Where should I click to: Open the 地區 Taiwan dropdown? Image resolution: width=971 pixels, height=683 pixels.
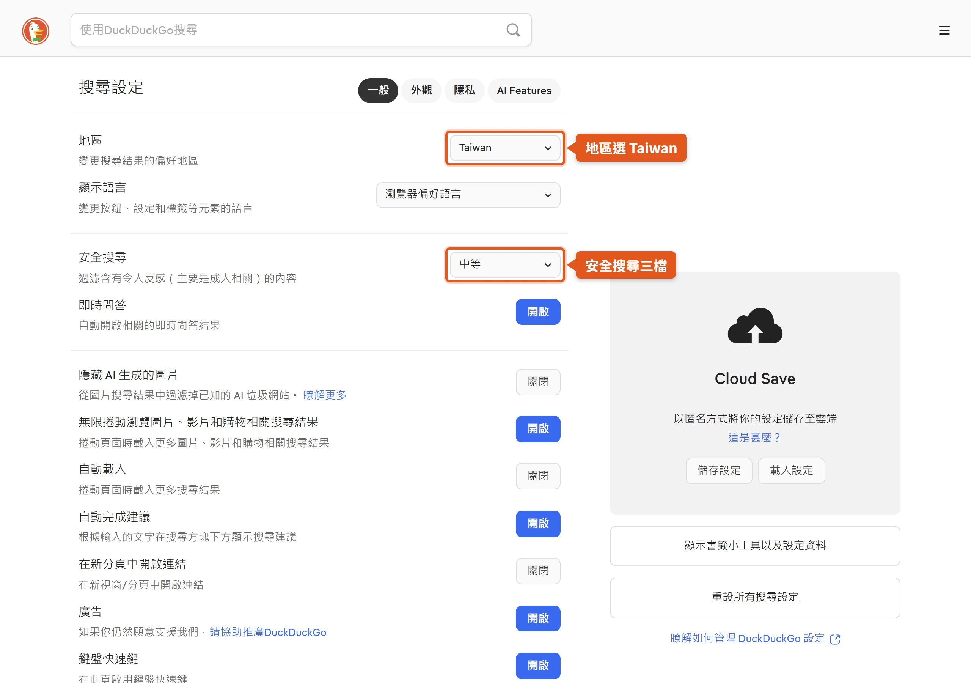coord(505,148)
